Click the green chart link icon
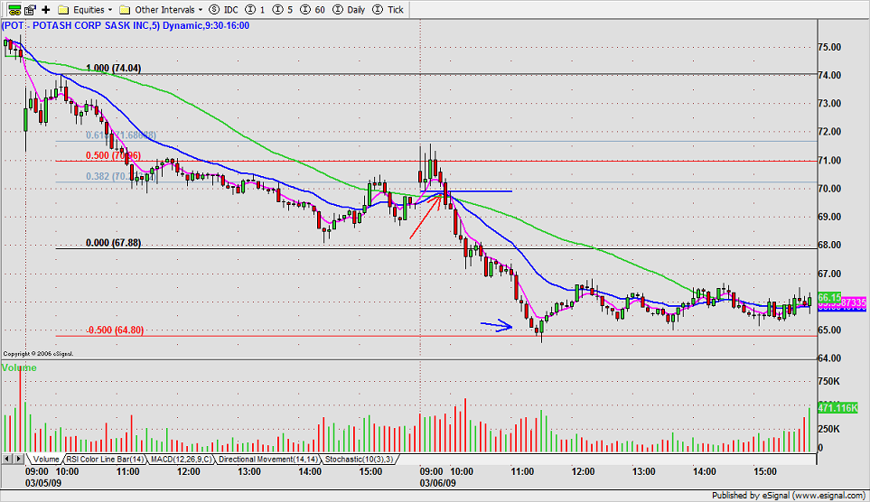870x502 pixels. pos(14,9)
